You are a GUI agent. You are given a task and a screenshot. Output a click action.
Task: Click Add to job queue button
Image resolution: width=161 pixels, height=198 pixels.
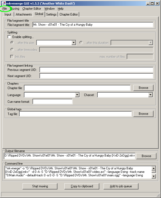(x=121, y=186)
